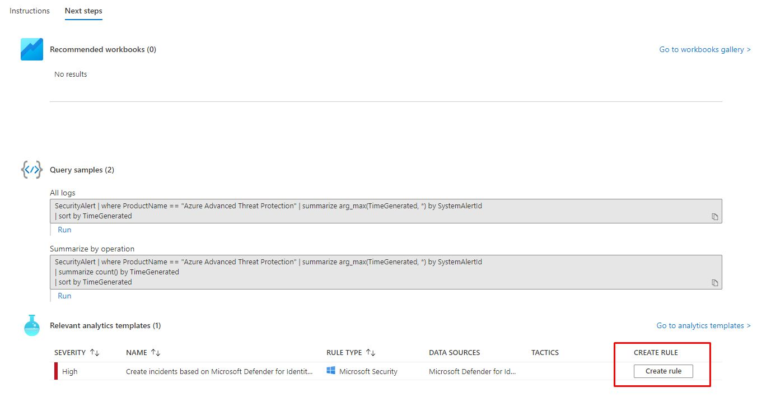
Task: Click the Microsoft Security Windows logo icon
Action: [x=331, y=371]
